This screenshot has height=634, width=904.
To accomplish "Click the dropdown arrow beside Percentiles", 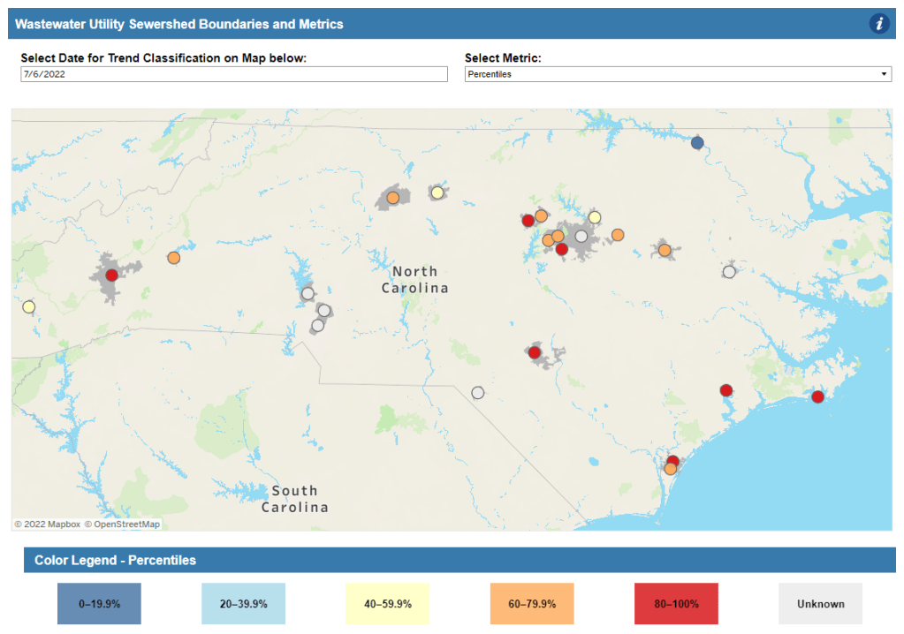I will click(887, 74).
